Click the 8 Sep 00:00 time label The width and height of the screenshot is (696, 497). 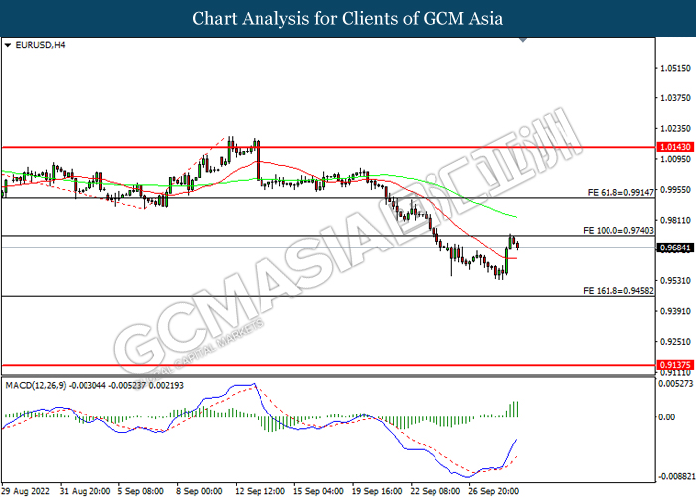click(x=200, y=491)
